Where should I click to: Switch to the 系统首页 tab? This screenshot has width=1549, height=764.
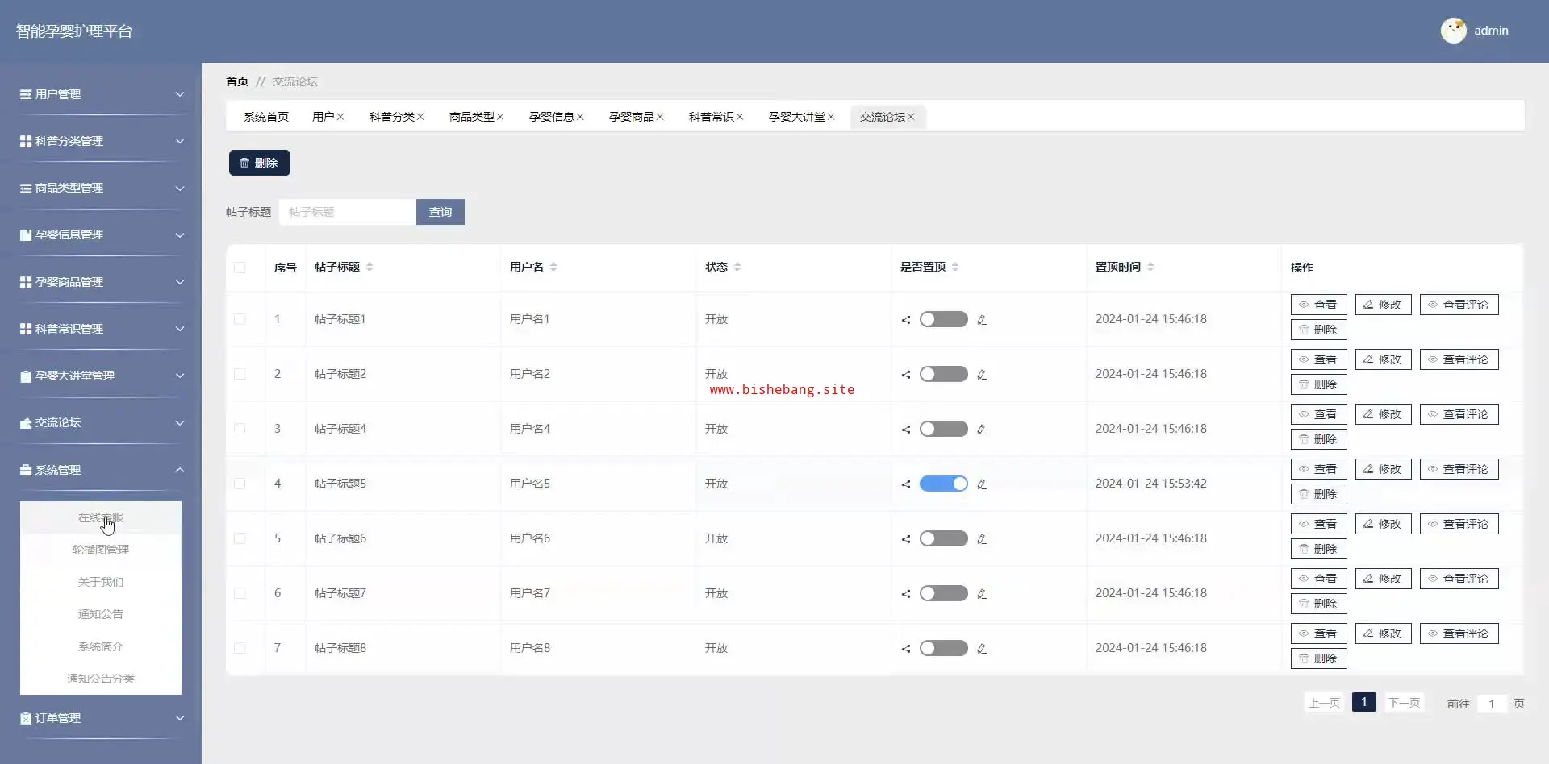coord(266,118)
